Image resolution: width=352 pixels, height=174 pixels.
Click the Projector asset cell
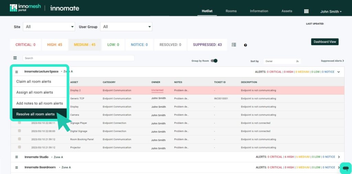(75, 148)
